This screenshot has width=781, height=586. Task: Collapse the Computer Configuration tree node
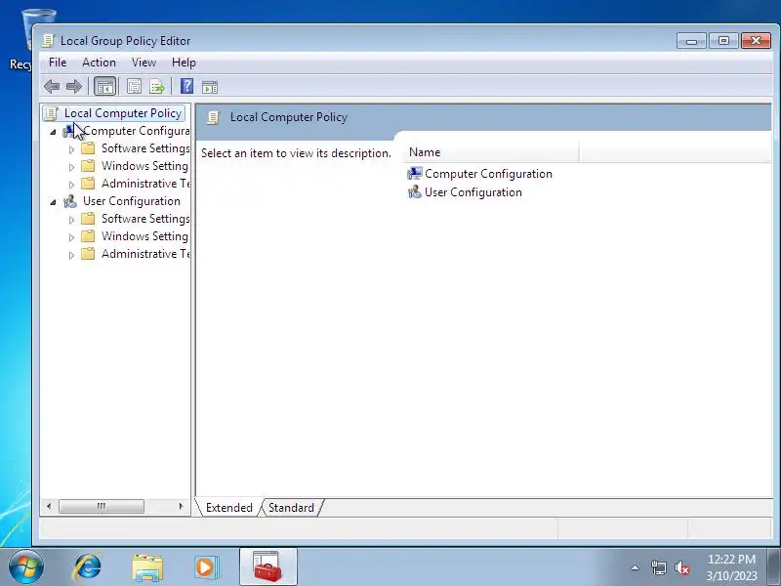(x=53, y=132)
